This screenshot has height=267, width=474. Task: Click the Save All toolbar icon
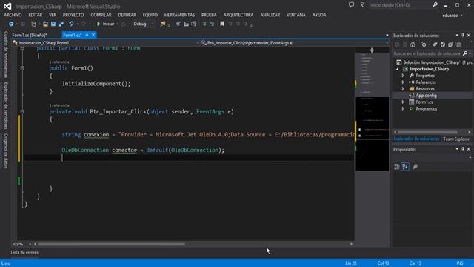pos(61,24)
